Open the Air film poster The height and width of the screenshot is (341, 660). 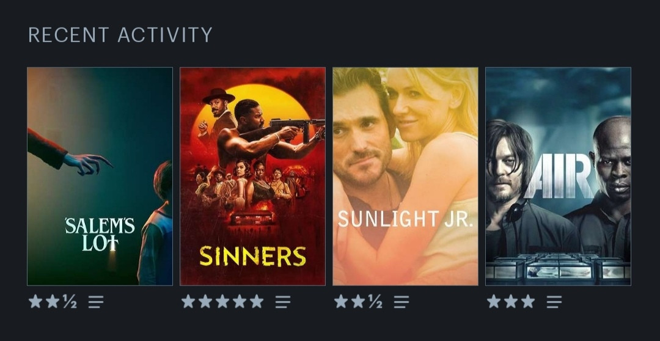click(558, 177)
